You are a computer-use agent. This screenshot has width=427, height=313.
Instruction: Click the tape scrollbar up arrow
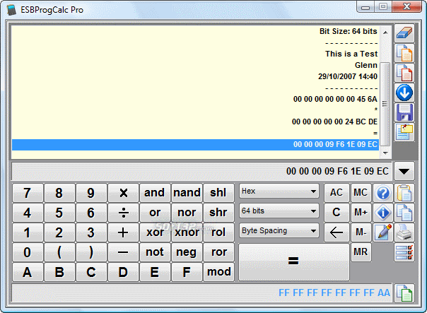385,33
